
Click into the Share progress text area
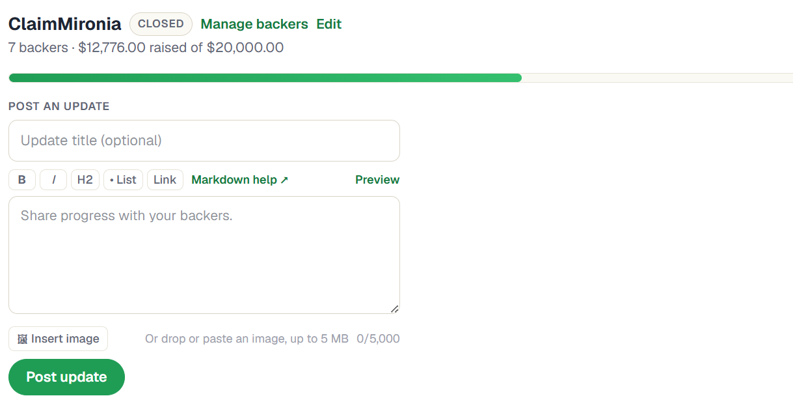tap(204, 255)
